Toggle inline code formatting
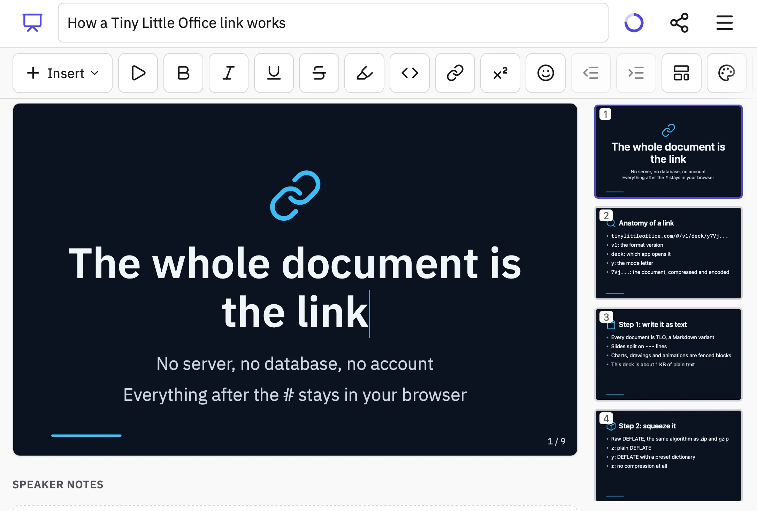 [410, 73]
